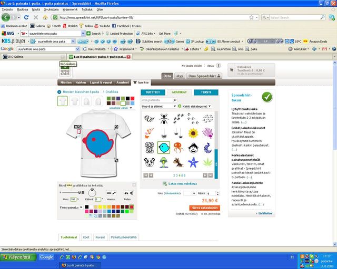Viewport: 337px width, 269px height.
Task: Open the Windows Käynnistä start menu
Action: pos(18,257)
